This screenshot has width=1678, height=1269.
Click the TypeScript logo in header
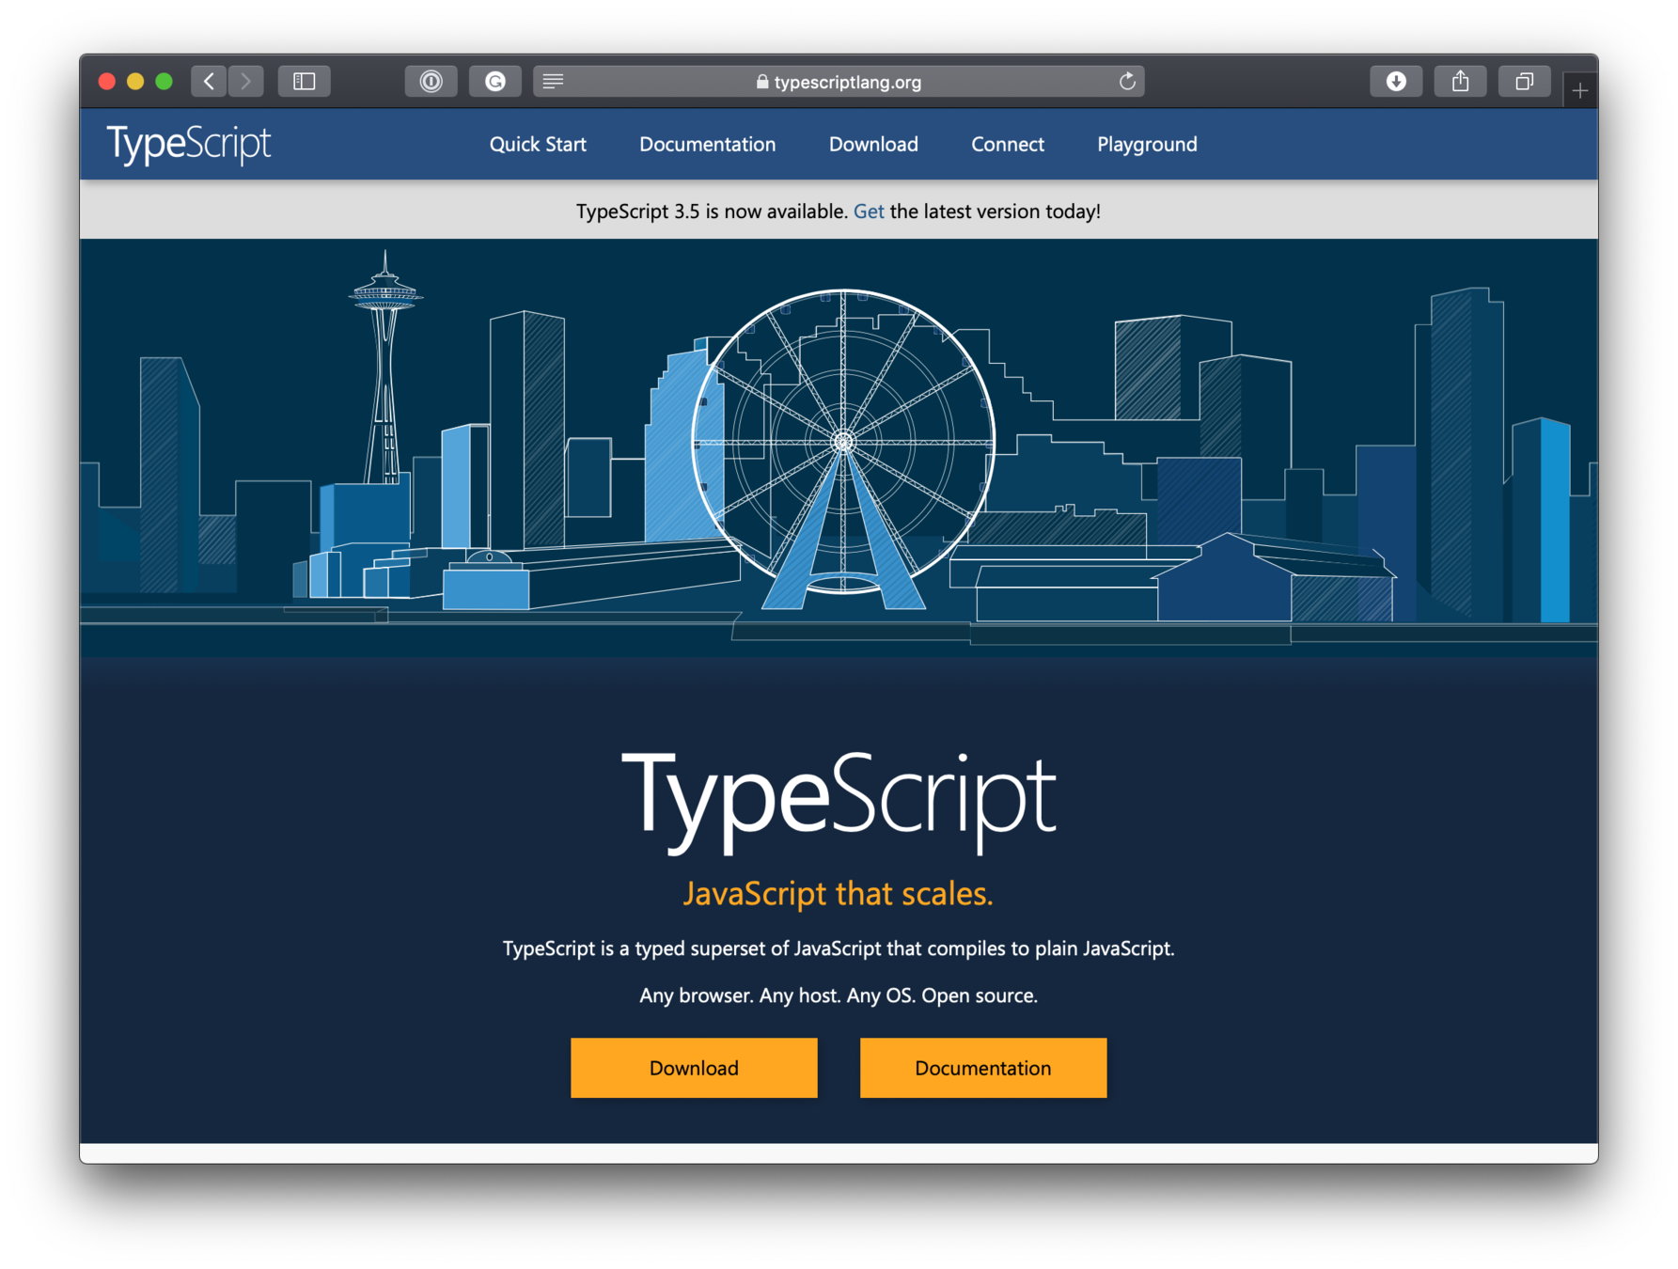[188, 144]
